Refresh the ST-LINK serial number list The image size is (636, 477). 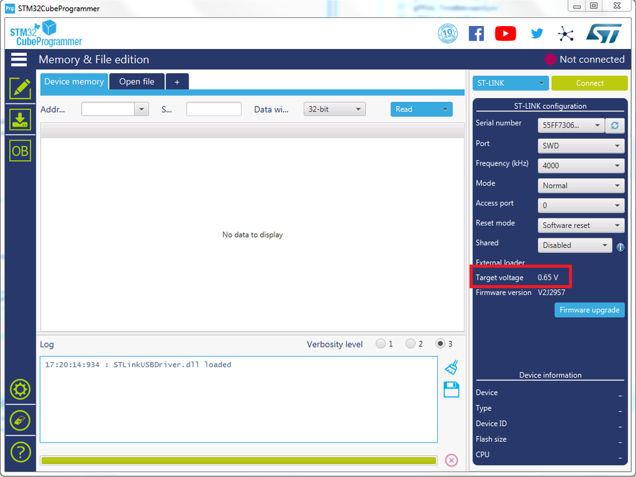click(x=614, y=125)
